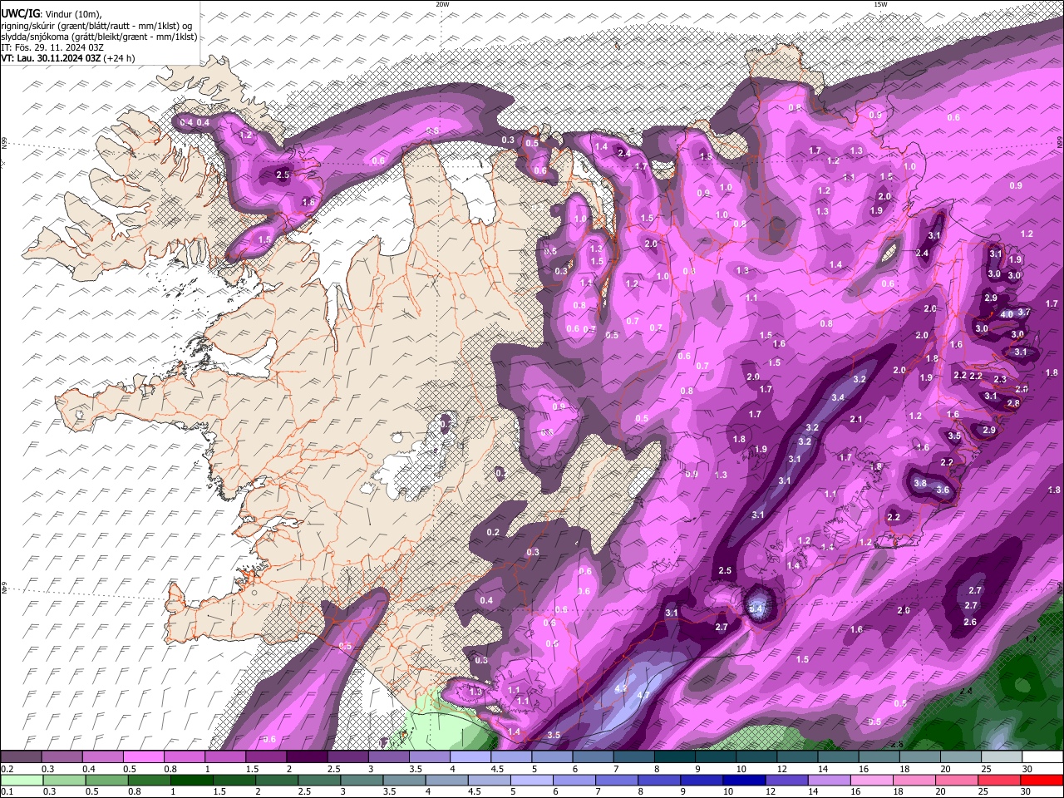Click the '15W' longitude label
The height and width of the screenshot is (798, 1064).
880,4
